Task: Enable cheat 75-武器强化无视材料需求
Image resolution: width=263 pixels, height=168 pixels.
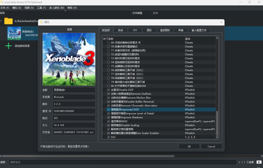Action: 108,66
